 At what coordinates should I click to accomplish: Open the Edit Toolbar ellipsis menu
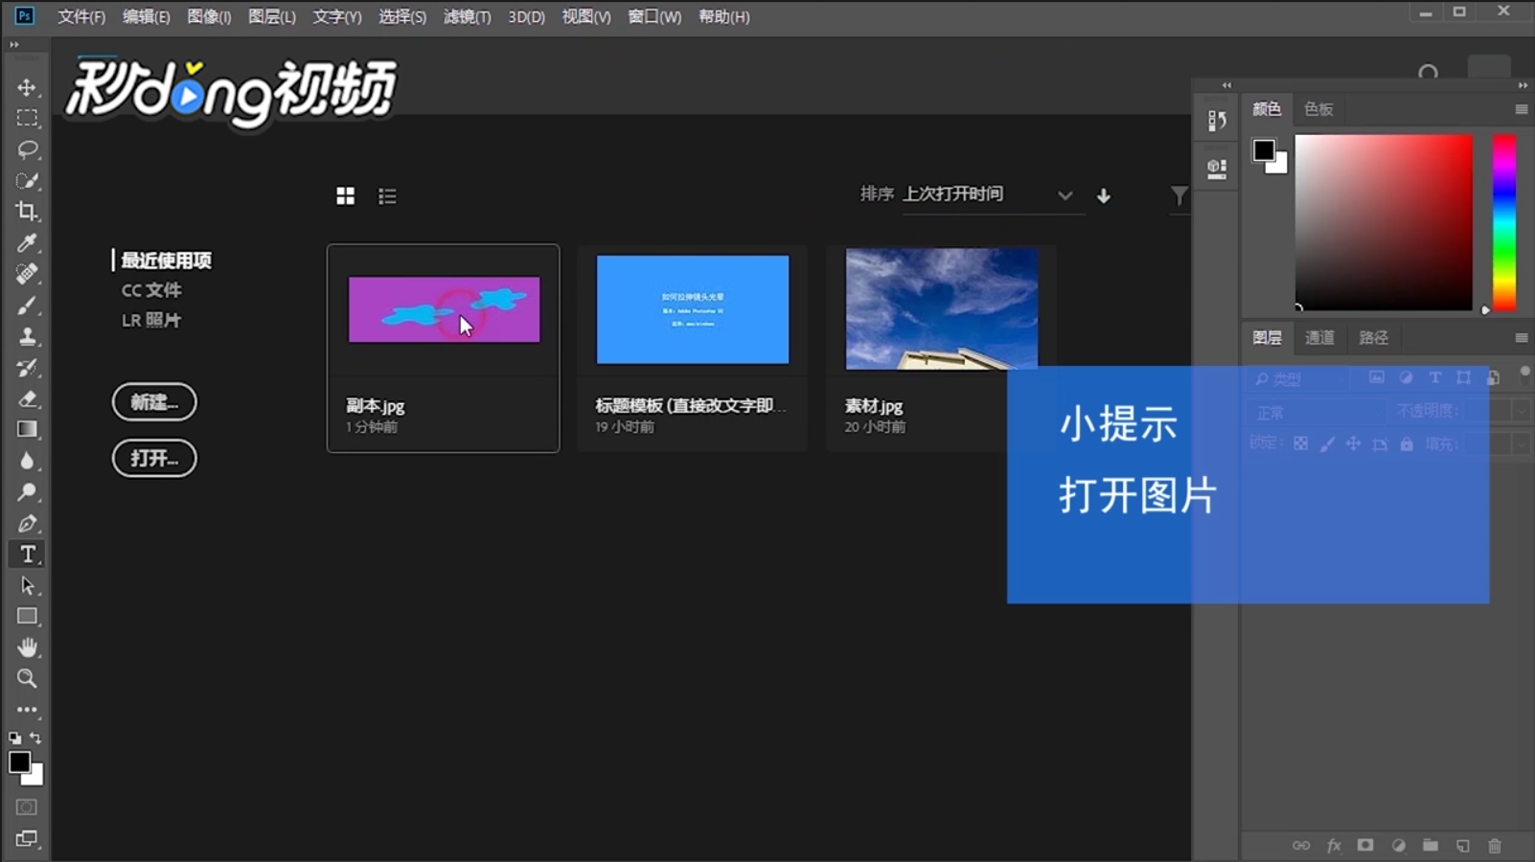27,710
